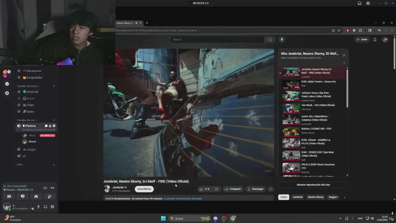The image size is (396, 223).
Task: Toggle noise suppression waveform icon
Action: coord(45,188)
